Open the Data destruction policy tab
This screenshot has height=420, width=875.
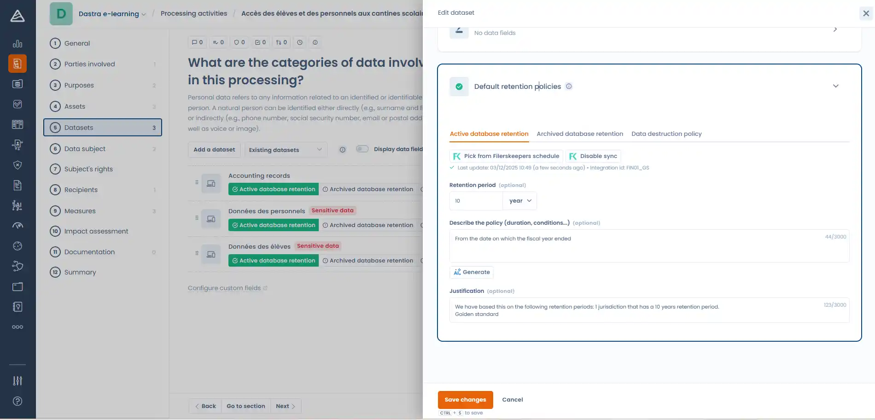pos(666,134)
